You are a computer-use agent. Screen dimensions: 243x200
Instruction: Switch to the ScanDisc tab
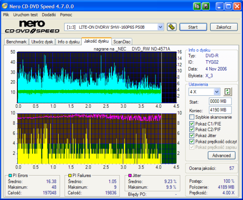pos(122,42)
